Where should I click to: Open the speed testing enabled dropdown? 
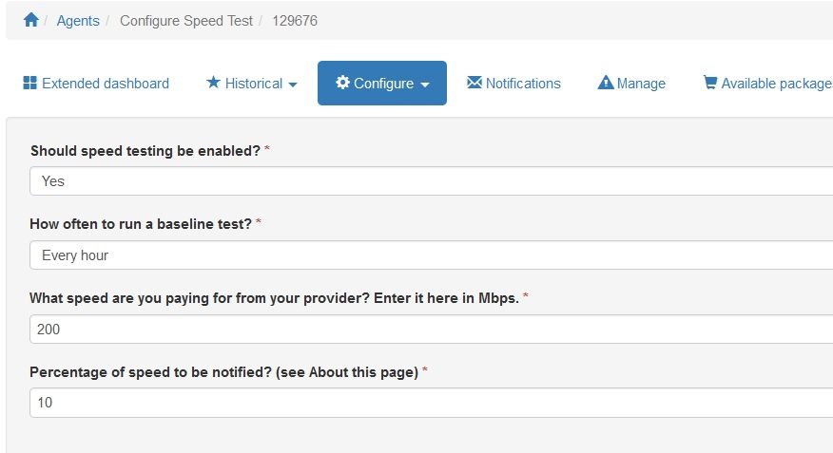point(432,180)
